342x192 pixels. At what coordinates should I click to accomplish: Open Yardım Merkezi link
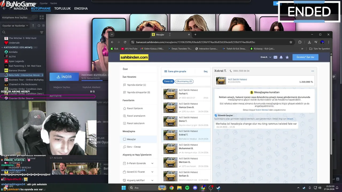click(262, 110)
